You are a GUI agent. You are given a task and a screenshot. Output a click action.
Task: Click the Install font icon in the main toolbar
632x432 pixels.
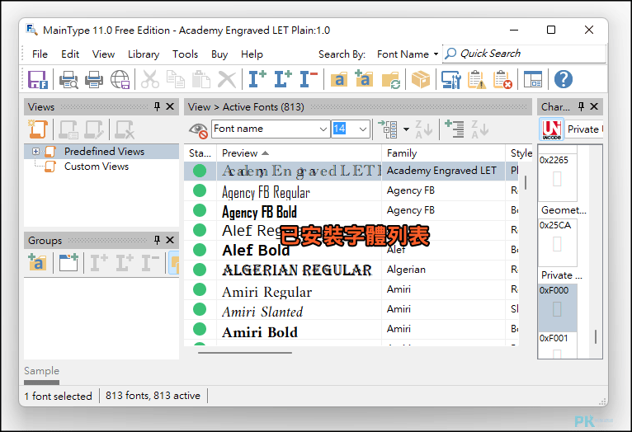click(x=257, y=79)
